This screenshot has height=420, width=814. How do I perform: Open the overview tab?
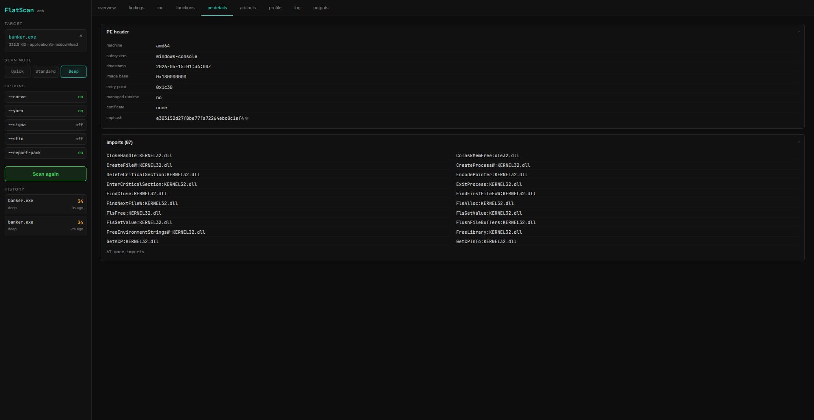point(106,8)
